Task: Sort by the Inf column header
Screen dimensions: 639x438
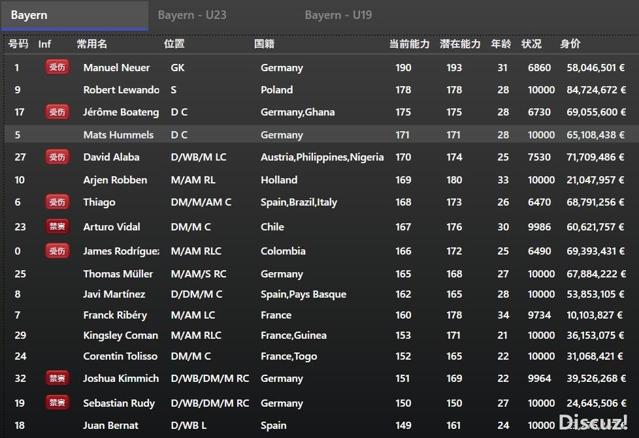Action: click(x=44, y=44)
